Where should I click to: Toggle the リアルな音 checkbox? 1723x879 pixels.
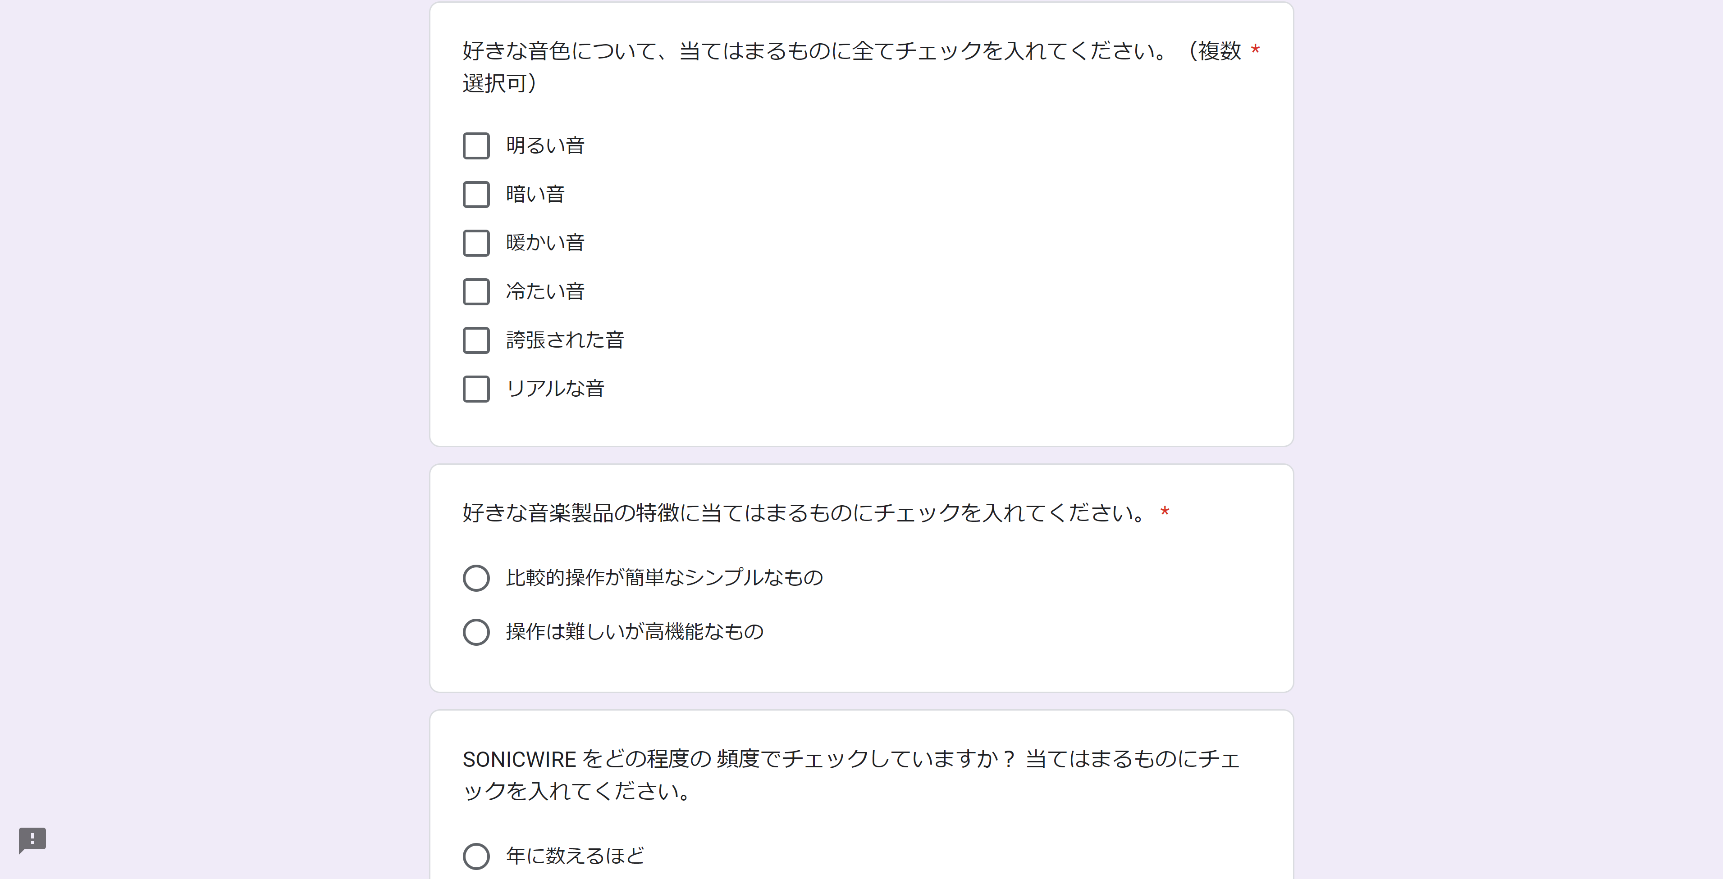point(476,389)
